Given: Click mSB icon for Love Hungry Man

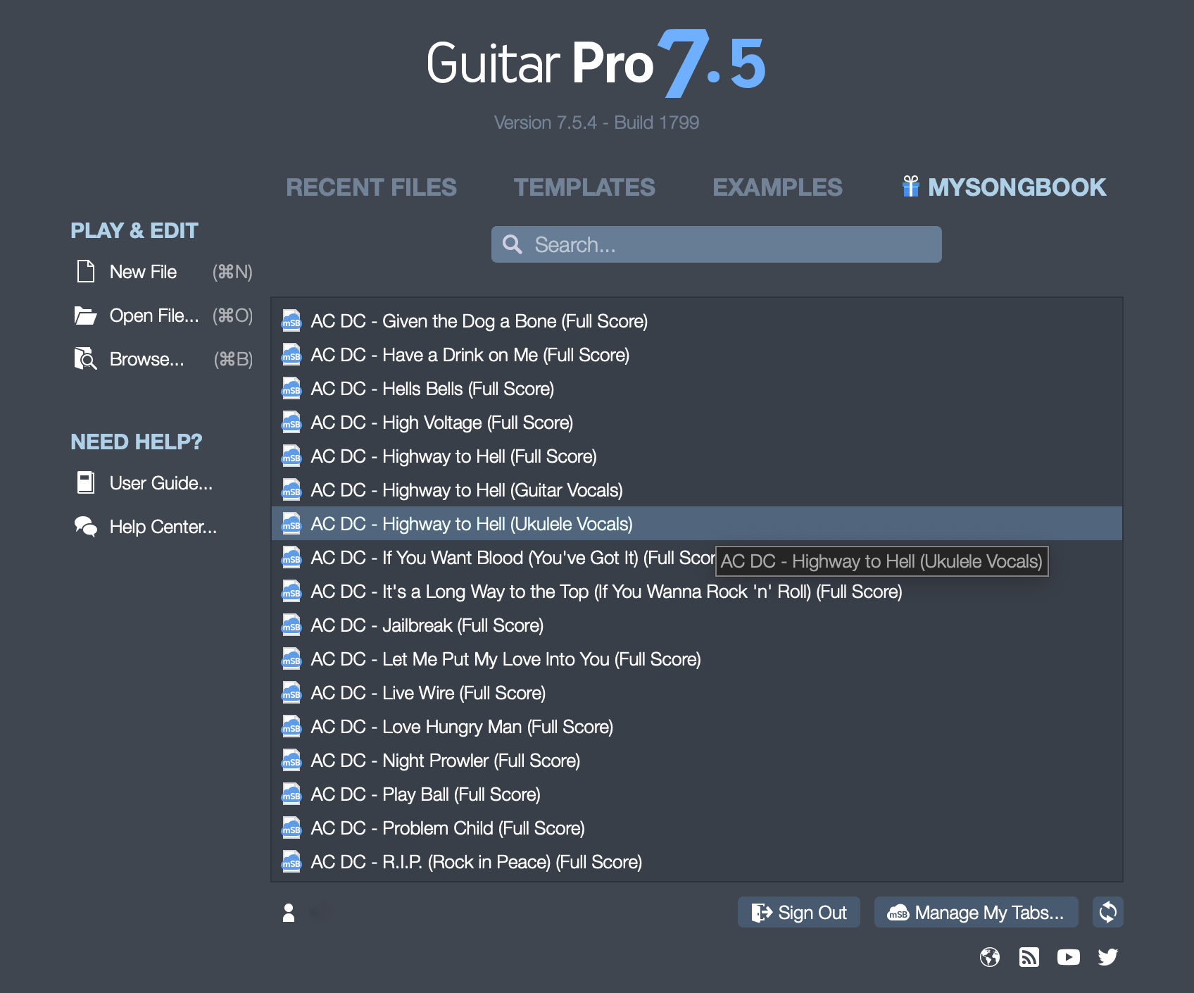Looking at the screenshot, I should pyautogui.click(x=291, y=726).
